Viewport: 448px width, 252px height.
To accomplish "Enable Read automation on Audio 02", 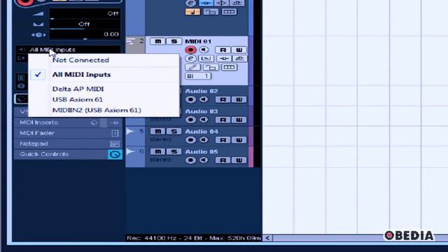I will pyautogui.click(x=223, y=99).
